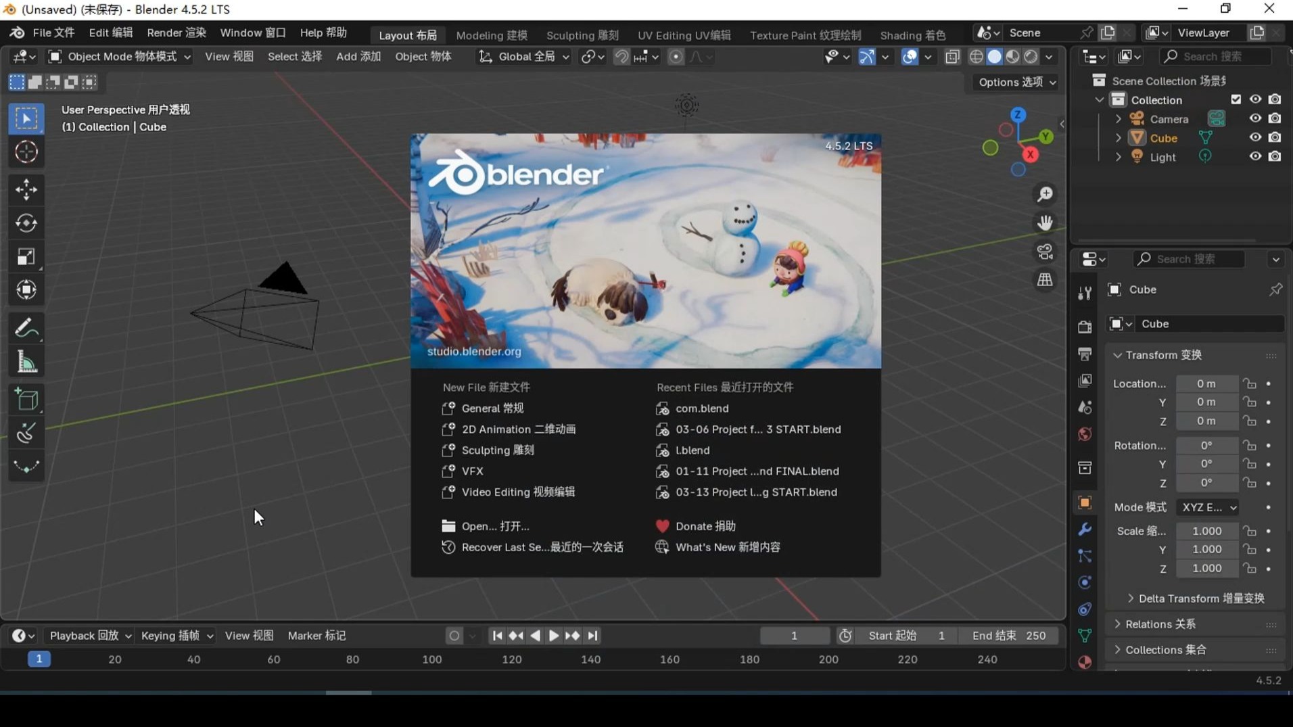Image resolution: width=1293 pixels, height=727 pixels.
Task: Select the Transform tool
Action: tap(26, 290)
